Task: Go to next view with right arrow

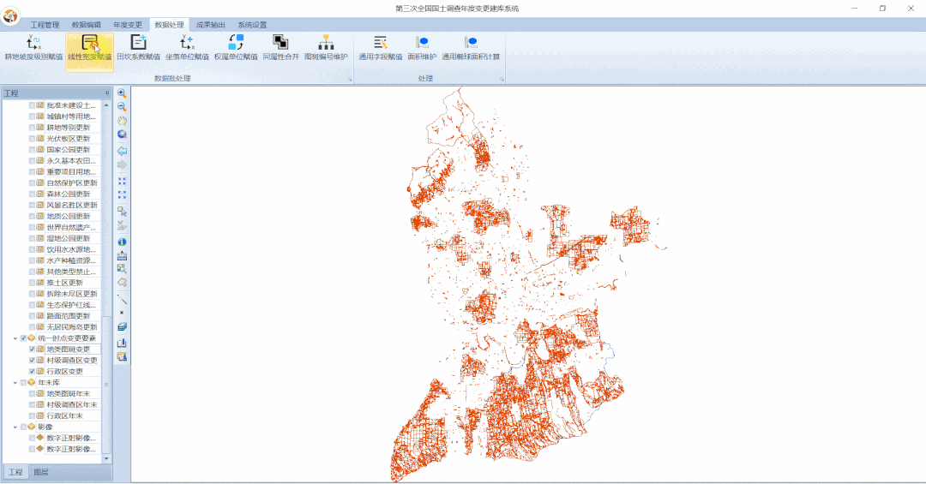Action: coord(122,164)
